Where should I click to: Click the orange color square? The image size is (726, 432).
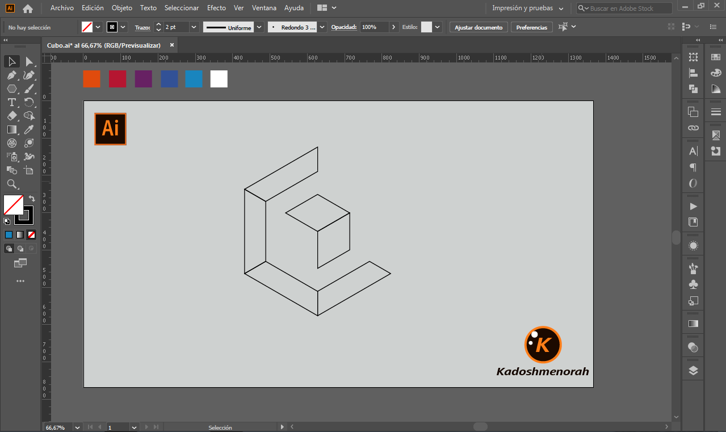[x=91, y=79]
